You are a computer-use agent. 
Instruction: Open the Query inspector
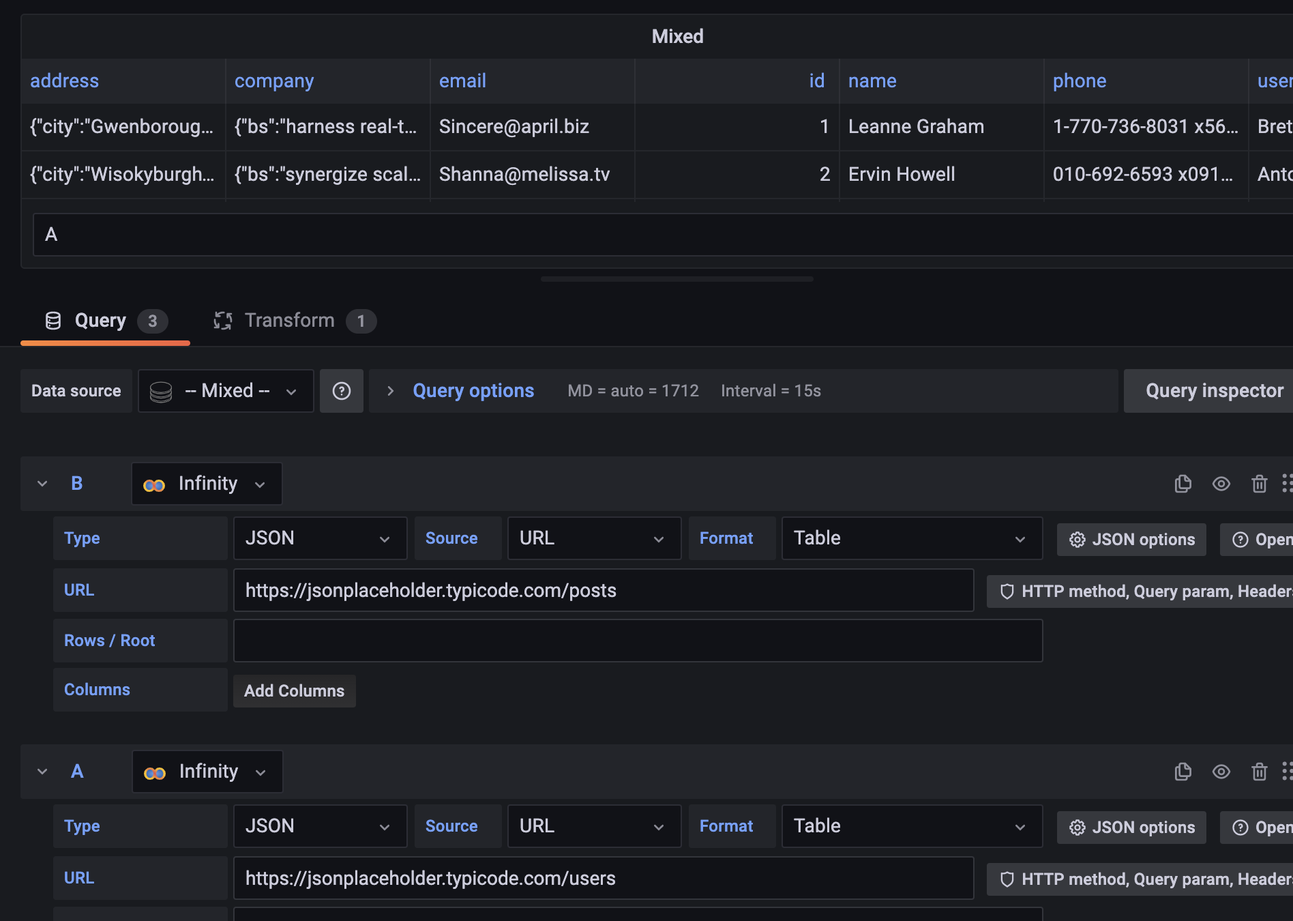pos(1215,390)
